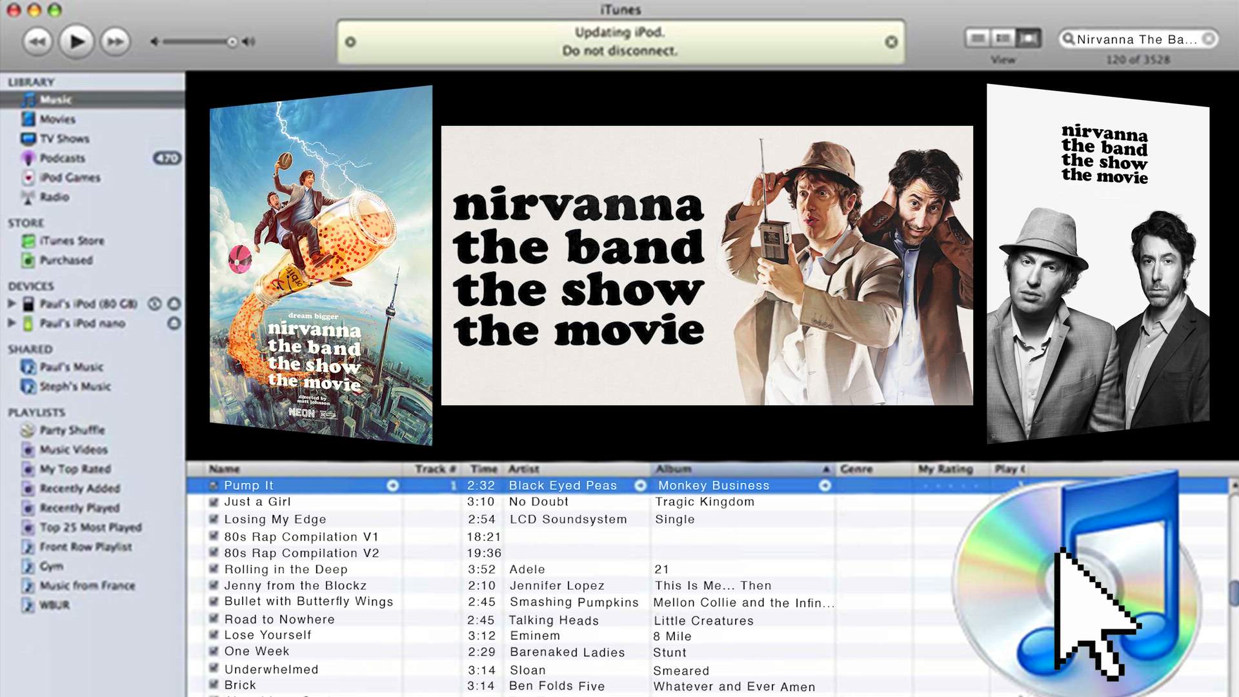The image size is (1239, 697).
Task: Sort by the Album column header
Action: (743, 469)
